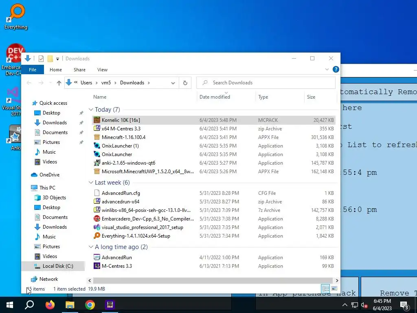Viewport: 417px width, 313px height.
Task: Switch to Large icons view layout
Action: click(x=334, y=289)
